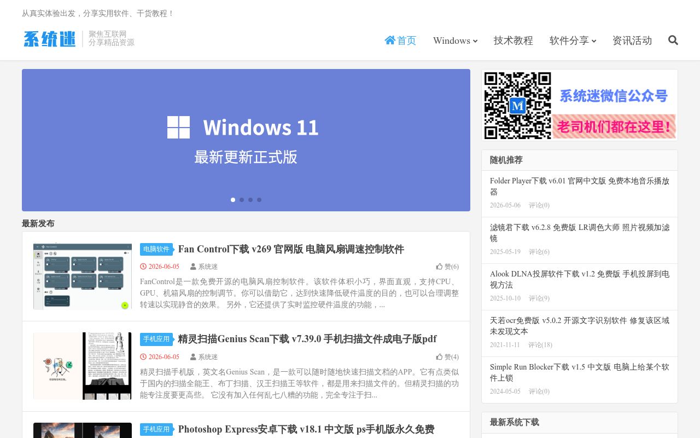Go to the 首页 nav item
The width and height of the screenshot is (700, 438).
click(x=400, y=40)
